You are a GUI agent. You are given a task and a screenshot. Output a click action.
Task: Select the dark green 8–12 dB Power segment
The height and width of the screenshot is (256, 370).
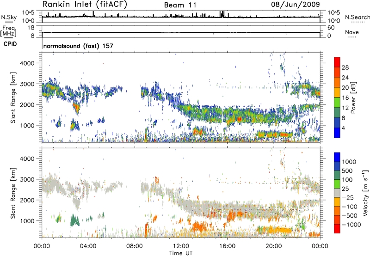pos(337,113)
